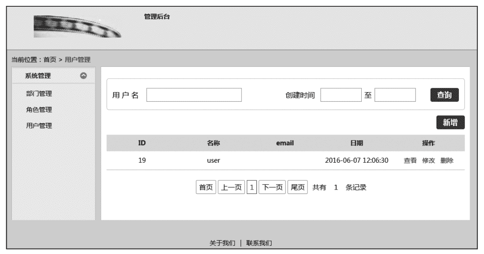Focus the 创建时间 end date field

395,95
